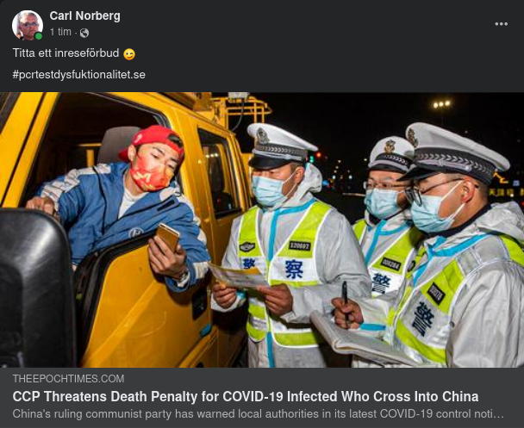
Task: Open the Carl Norberg profile name link
Action: click(x=84, y=16)
